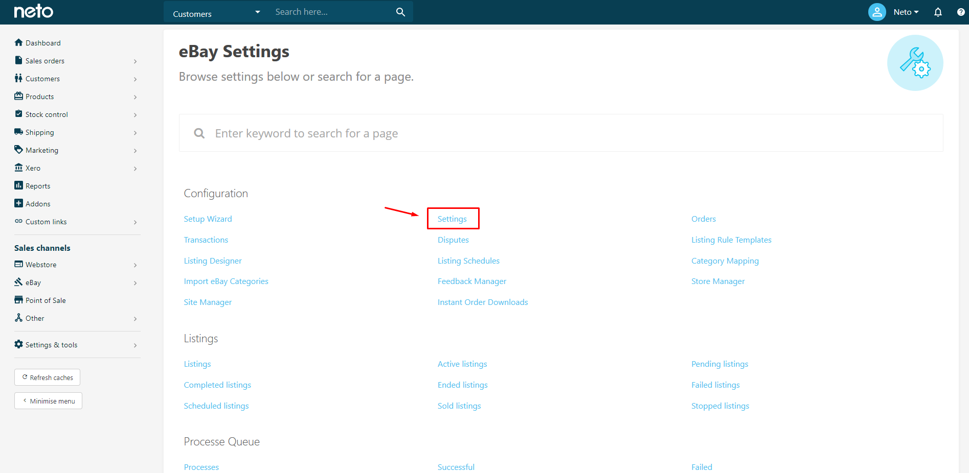Open the Feedback Manager link

click(x=472, y=281)
